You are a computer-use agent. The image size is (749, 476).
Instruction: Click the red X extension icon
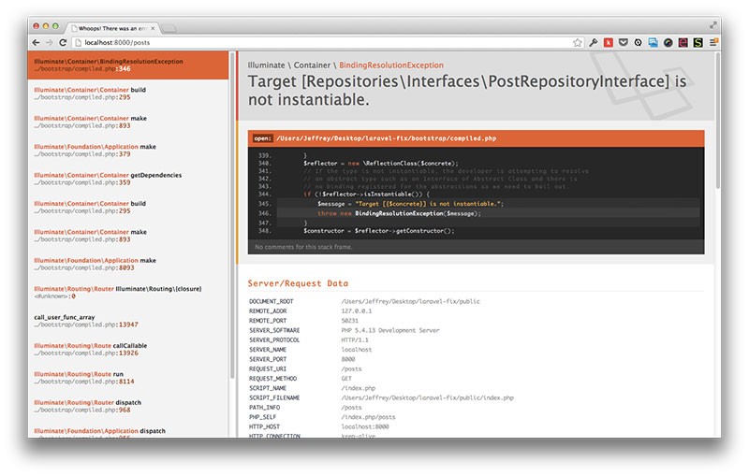[608, 42]
